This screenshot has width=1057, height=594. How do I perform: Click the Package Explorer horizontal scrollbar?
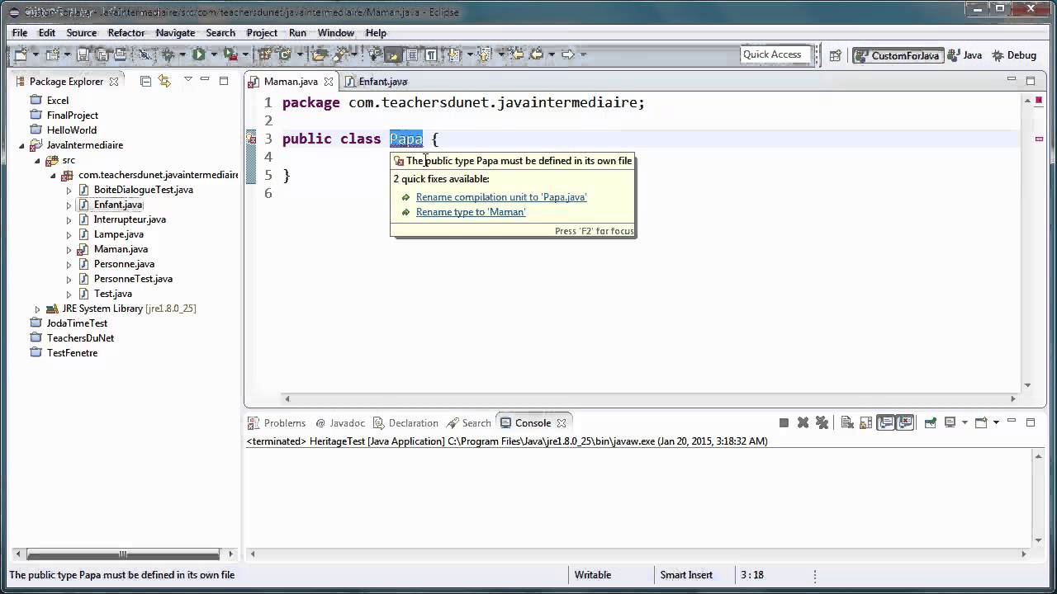point(122,554)
